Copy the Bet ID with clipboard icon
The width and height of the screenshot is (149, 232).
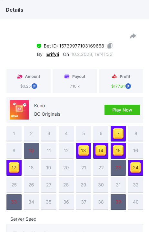point(110,46)
